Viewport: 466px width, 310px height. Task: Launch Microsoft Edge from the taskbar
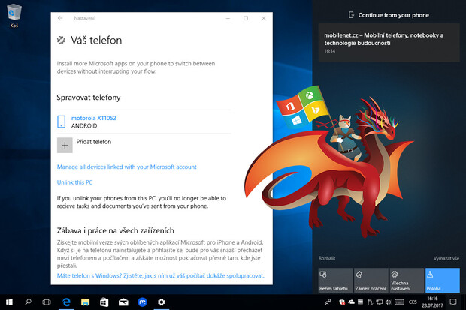coord(66,302)
